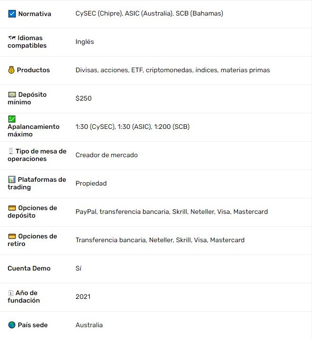Click the credit card icon beside Opciones de depósito
Image resolution: width=312 pixels, height=339 pixels.
pos(12,208)
